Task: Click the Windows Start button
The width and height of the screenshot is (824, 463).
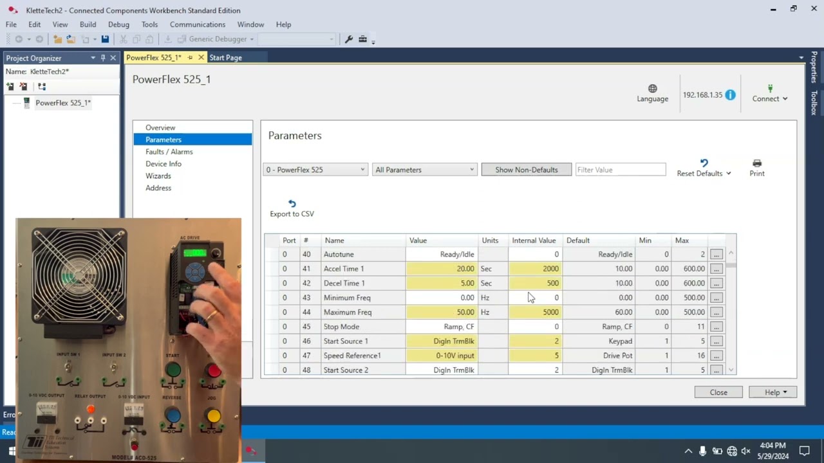Action: (x=12, y=451)
